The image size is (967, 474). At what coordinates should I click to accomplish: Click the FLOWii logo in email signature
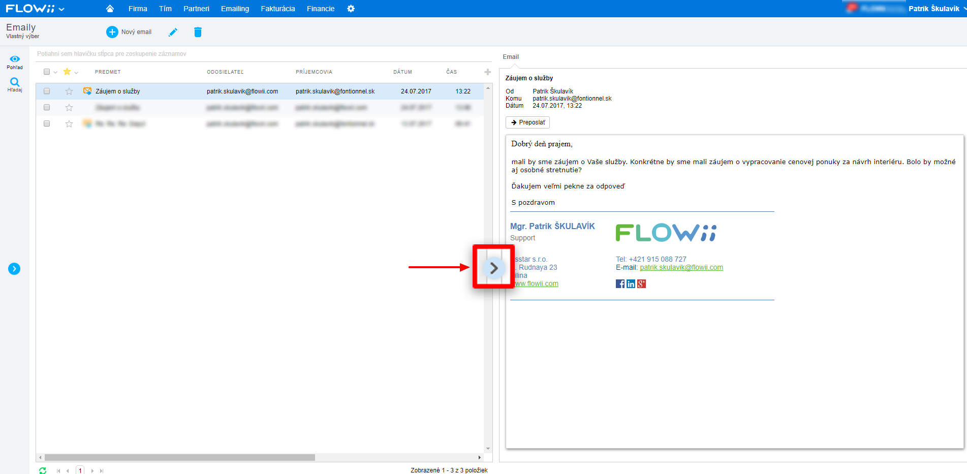click(666, 233)
